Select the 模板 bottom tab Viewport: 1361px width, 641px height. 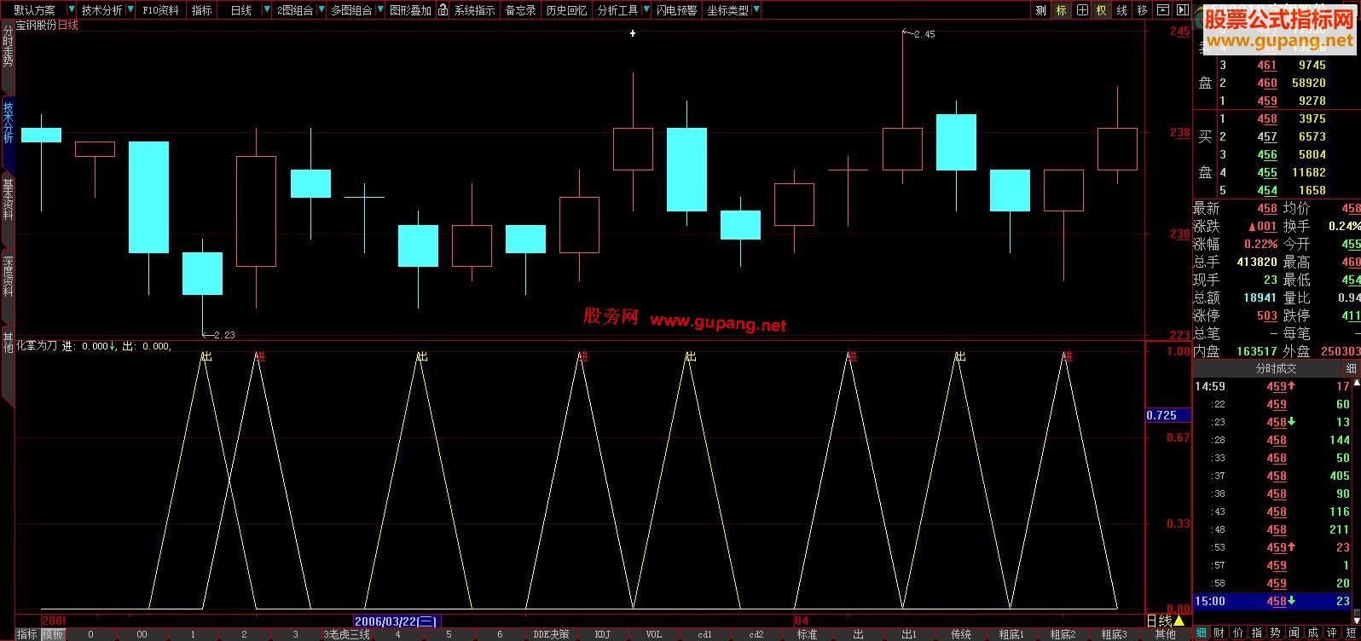(x=53, y=634)
